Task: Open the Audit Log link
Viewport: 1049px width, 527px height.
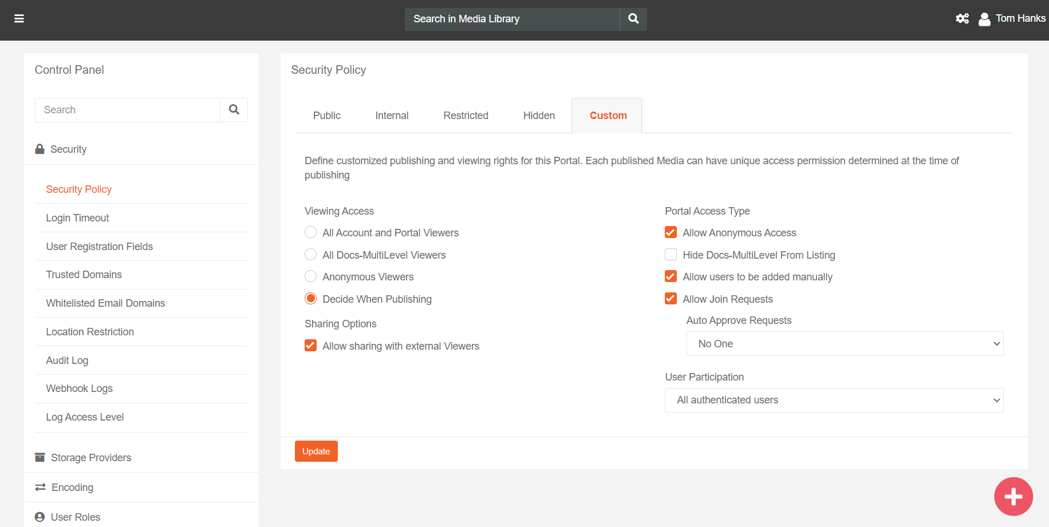Action: 67,360
